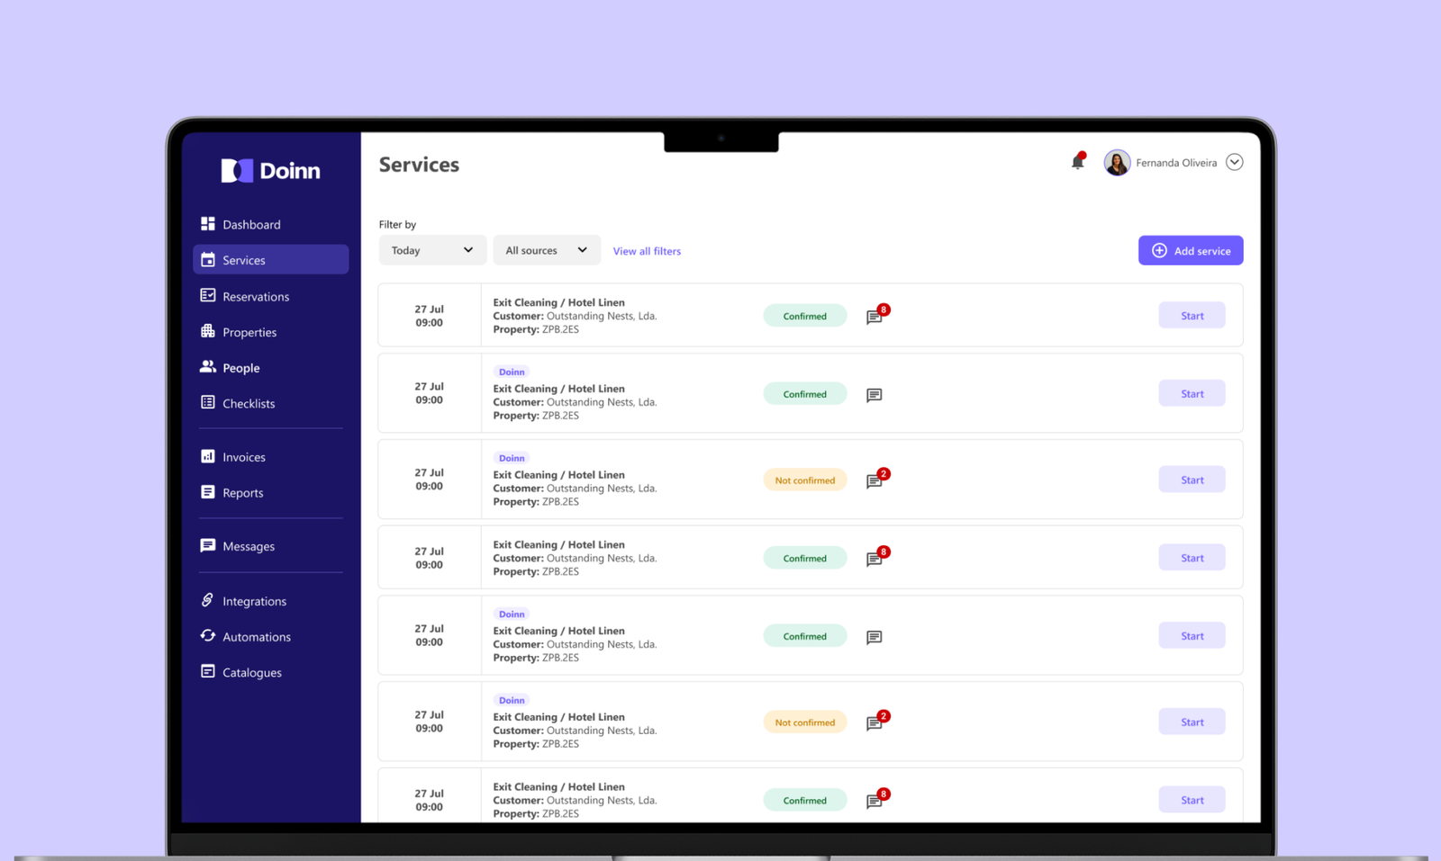Click the Doinn logo
The image size is (1441, 861).
tap(270, 171)
